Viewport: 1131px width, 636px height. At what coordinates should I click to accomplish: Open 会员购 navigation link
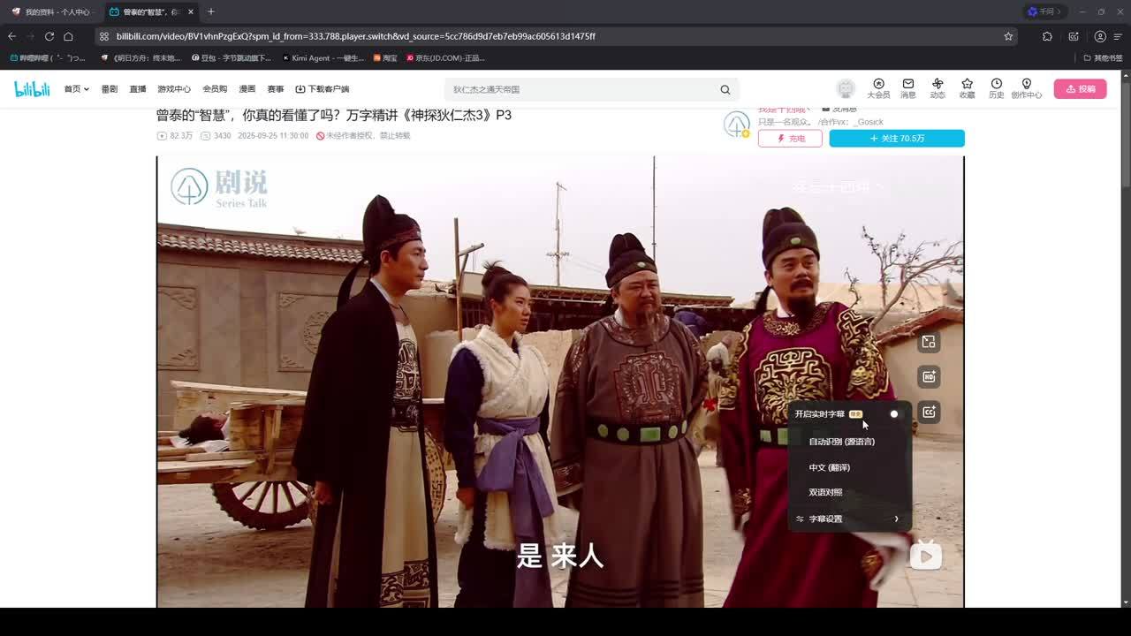(215, 89)
